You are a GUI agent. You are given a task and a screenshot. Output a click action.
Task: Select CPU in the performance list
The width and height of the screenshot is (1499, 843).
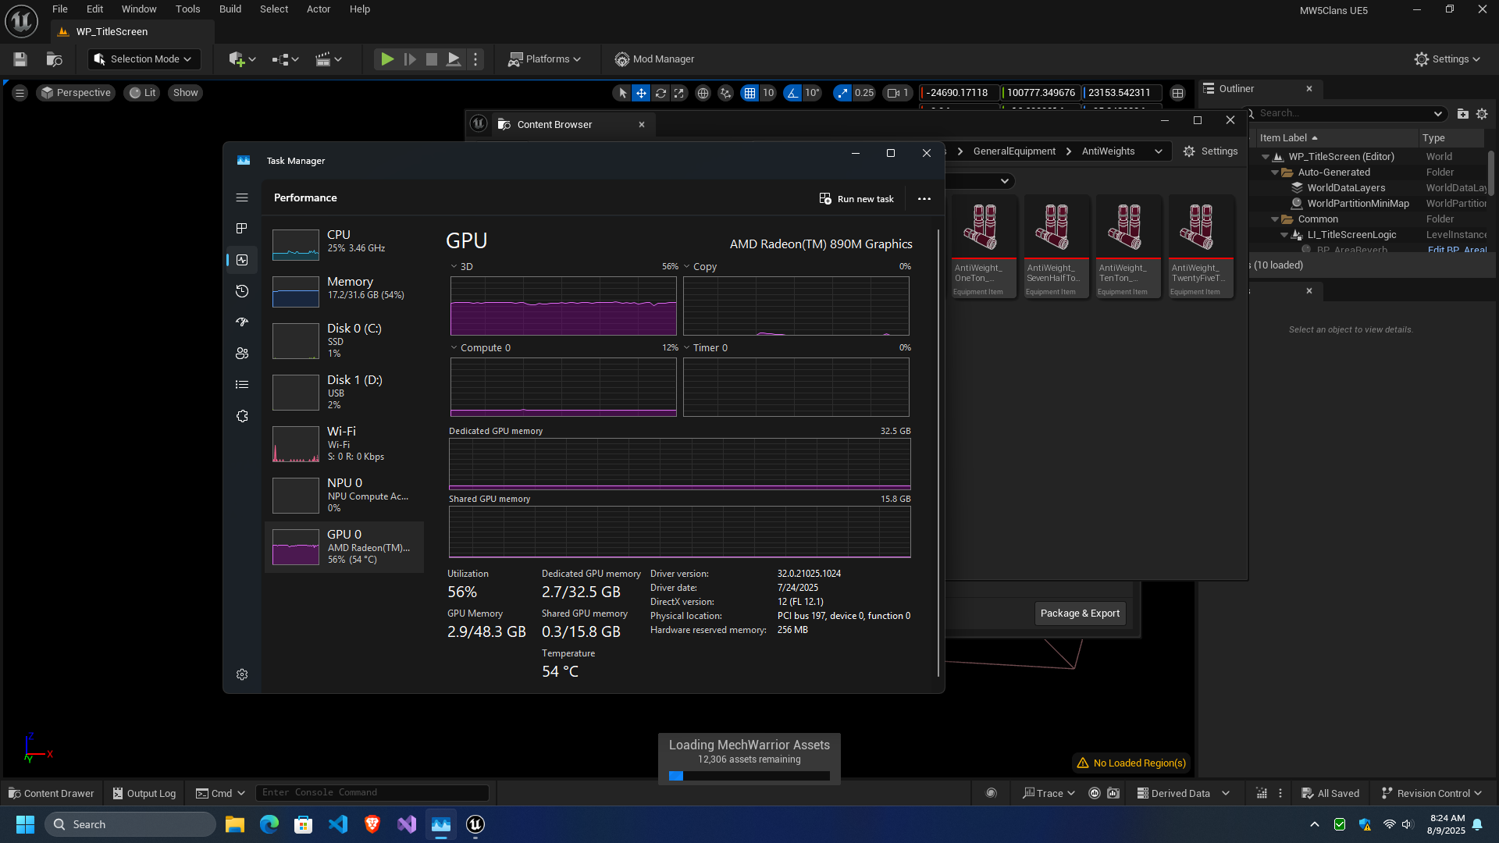coord(344,244)
